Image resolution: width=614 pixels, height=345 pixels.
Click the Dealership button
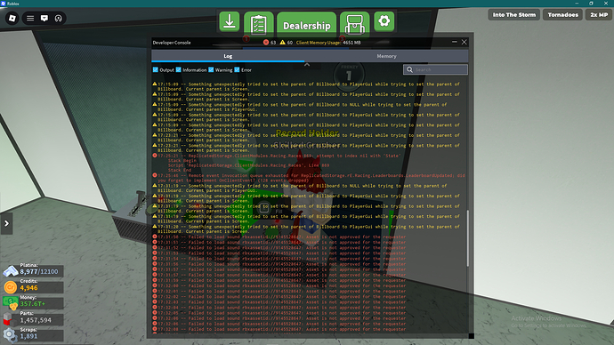pyautogui.click(x=307, y=24)
